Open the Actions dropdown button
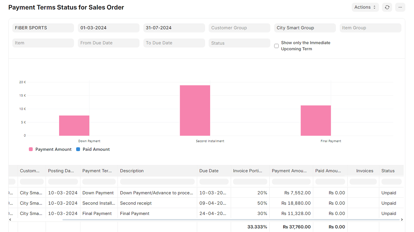414x232 pixels. tap(365, 7)
